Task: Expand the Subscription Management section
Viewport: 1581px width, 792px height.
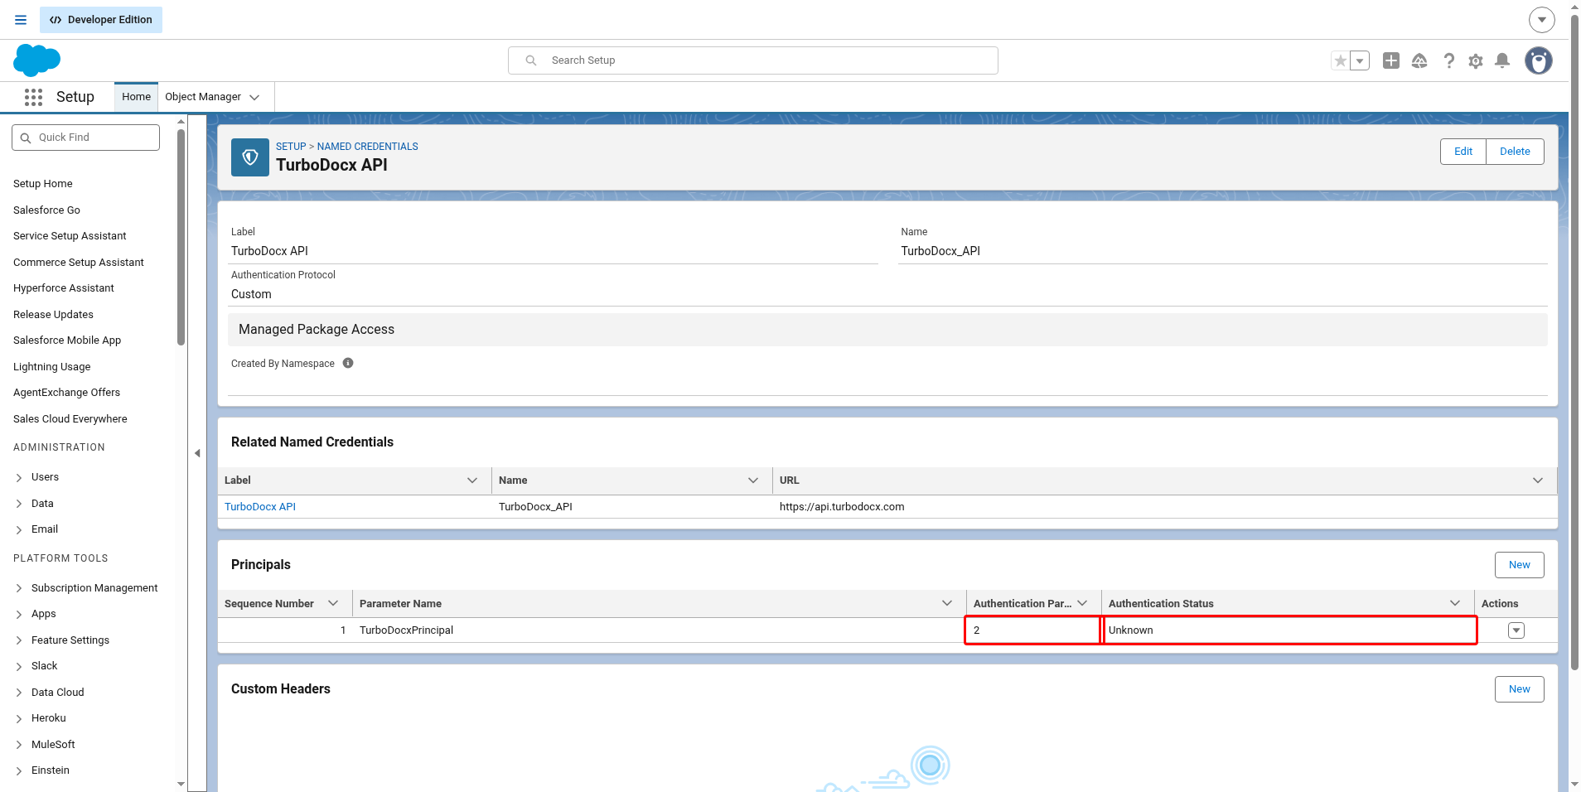Action: point(19,588)
